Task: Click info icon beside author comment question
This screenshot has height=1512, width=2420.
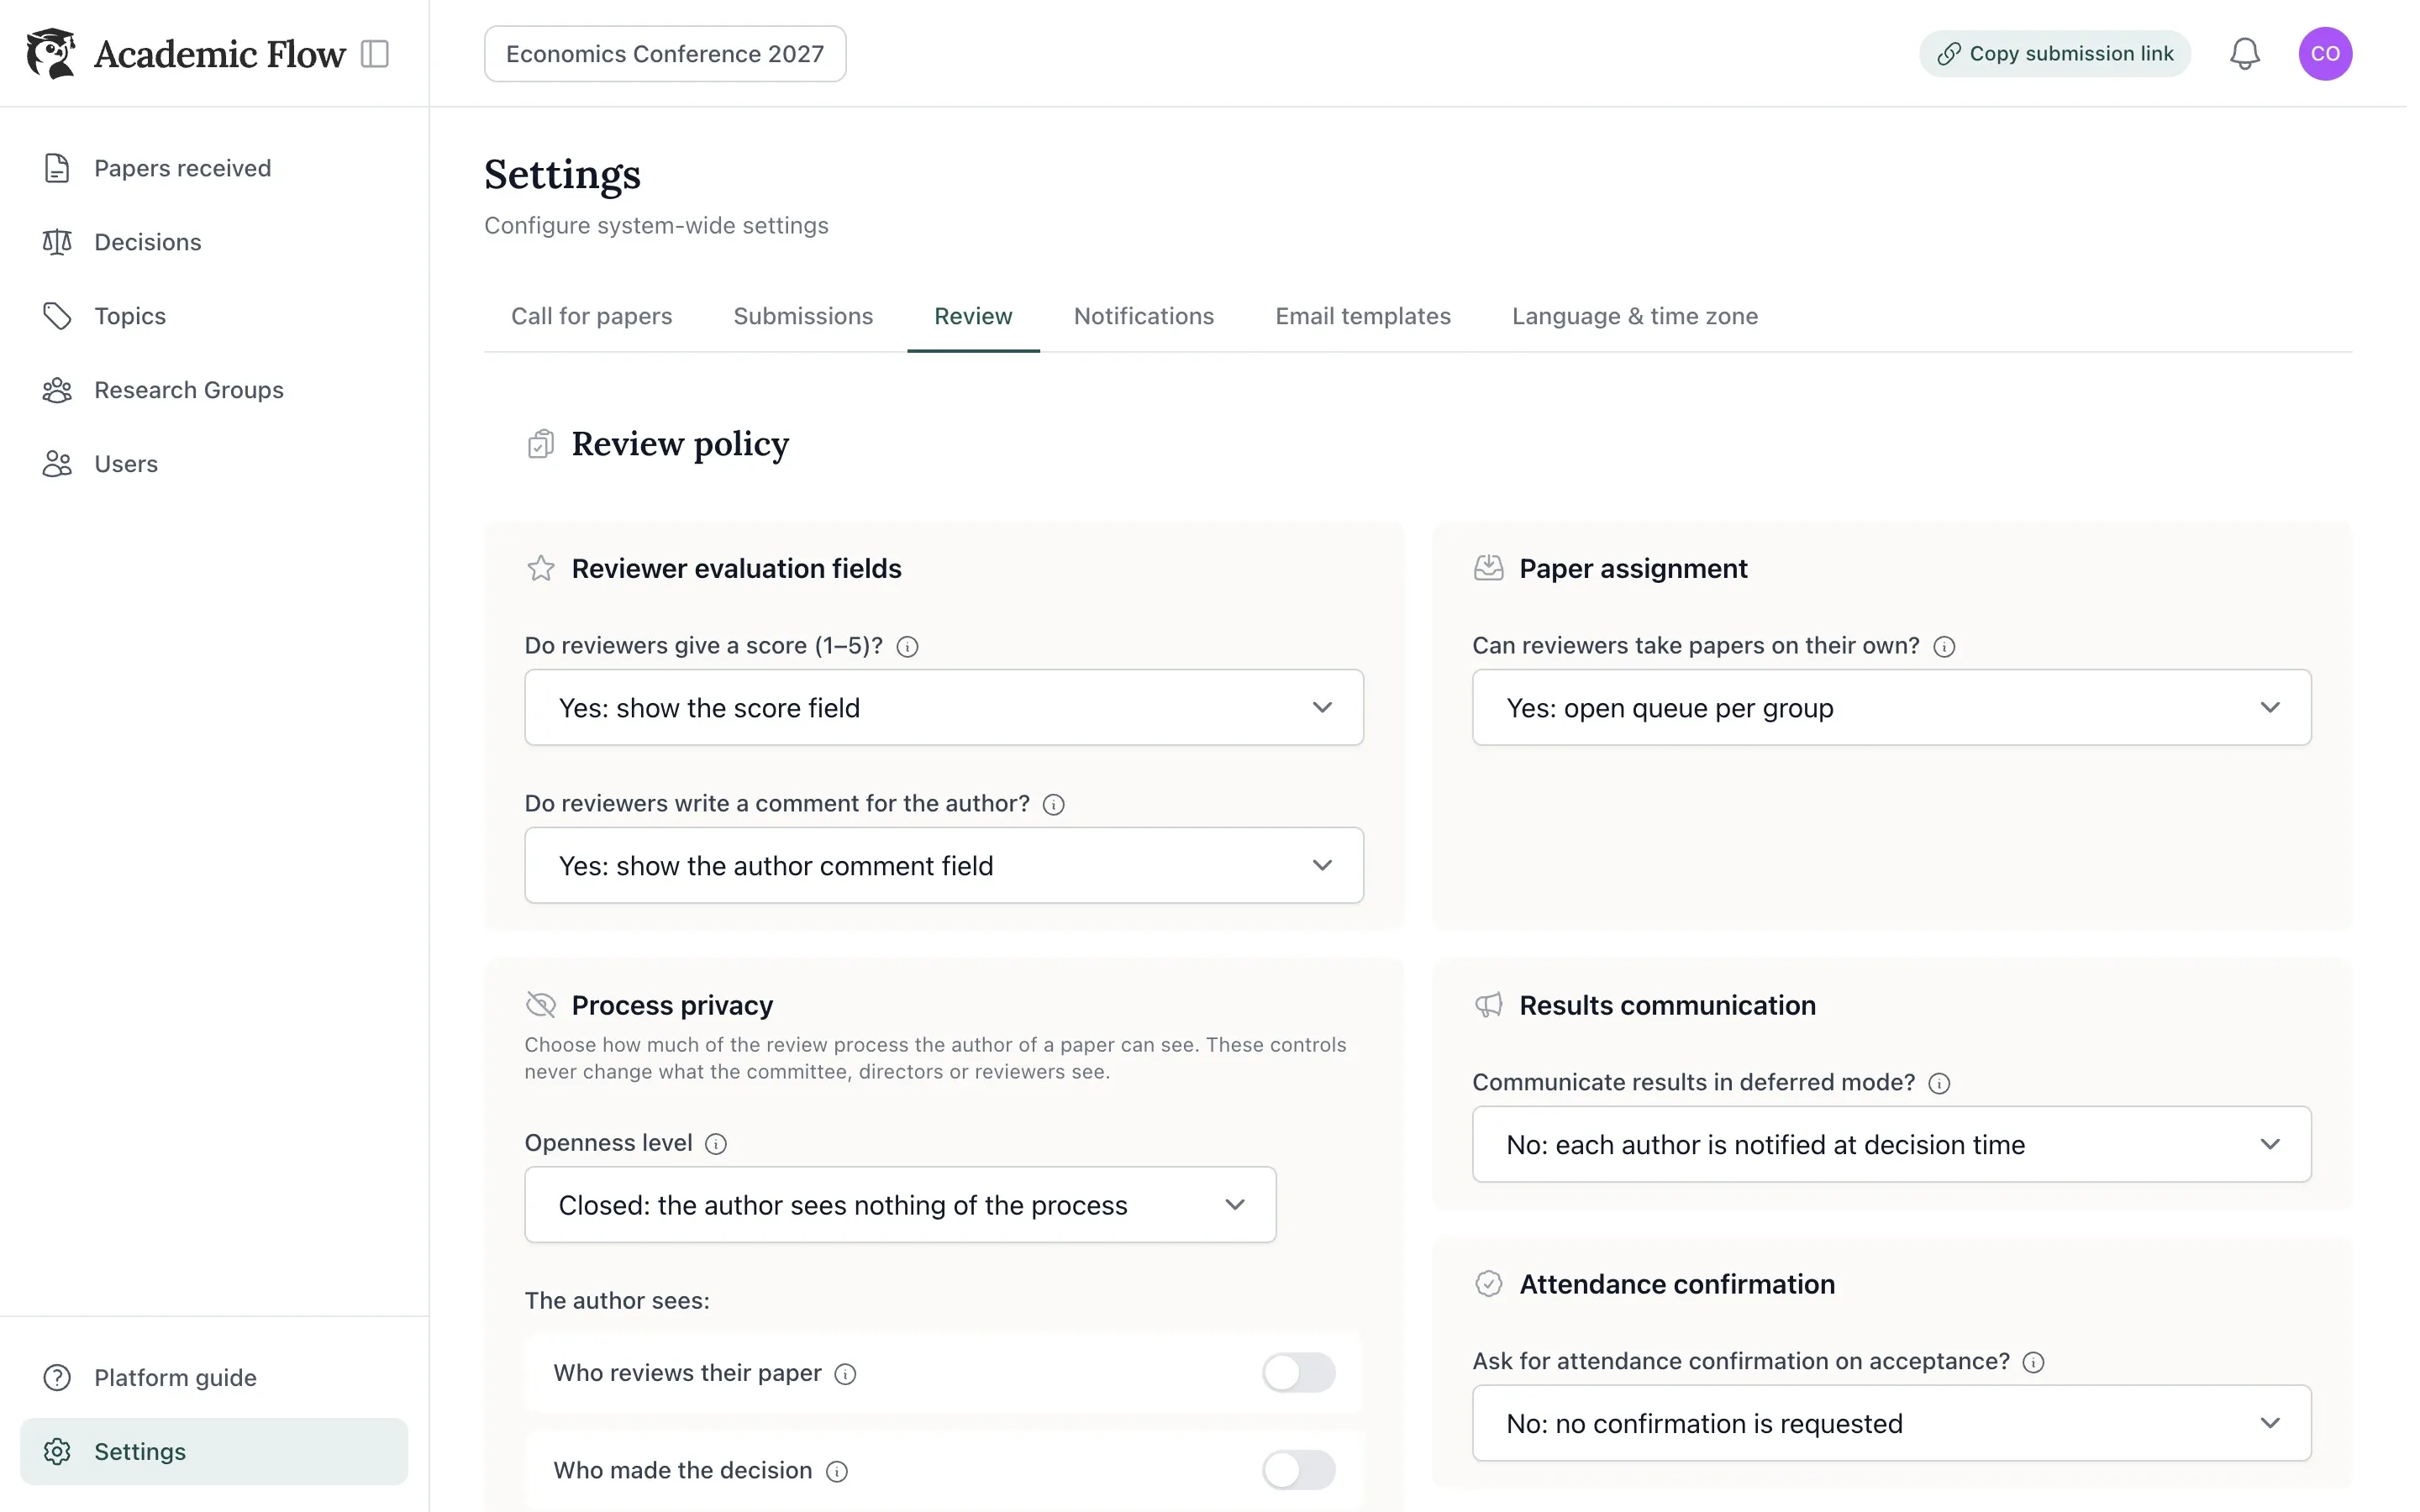Action: coord(1053,805)
